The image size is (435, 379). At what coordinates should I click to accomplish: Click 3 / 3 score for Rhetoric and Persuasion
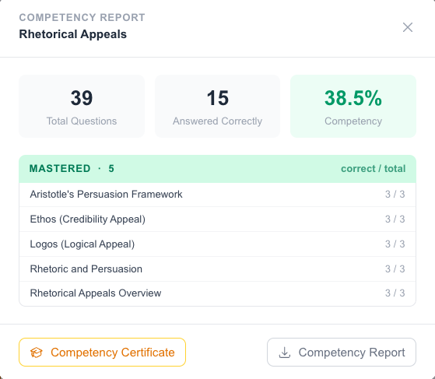pyautogui.click(x=395, y=268)
